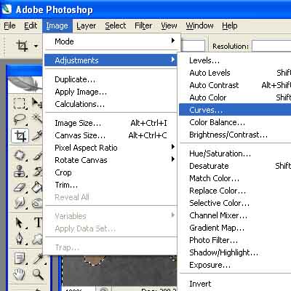
Task: Open the Crop tool preset picker arrow
Action: (x=36, y=46)
